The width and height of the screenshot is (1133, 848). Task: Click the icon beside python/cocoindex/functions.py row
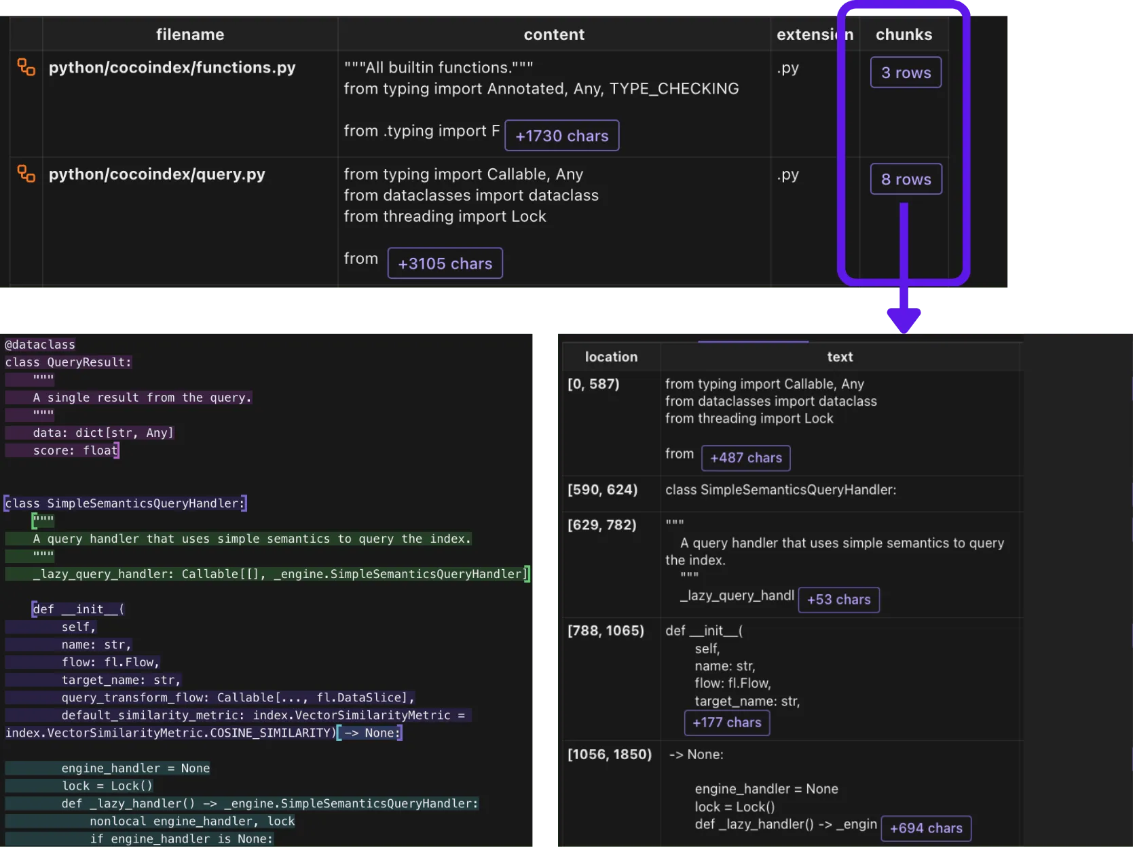click(x=26, y=67)
